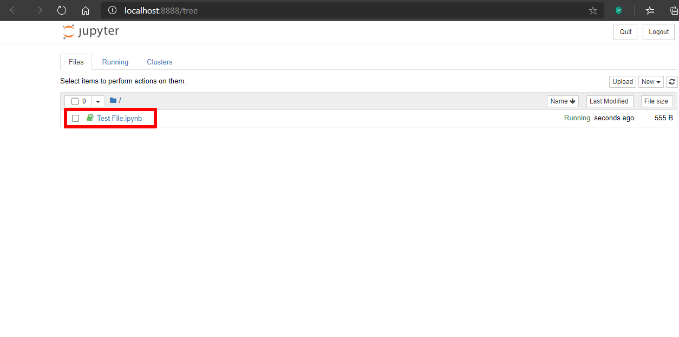Click the browser reload page icon
The image size is (679, 337).
click(x=61, y=10)
